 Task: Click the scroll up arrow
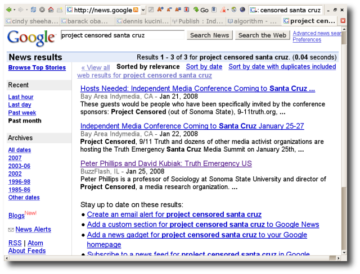tap(344, 29)
